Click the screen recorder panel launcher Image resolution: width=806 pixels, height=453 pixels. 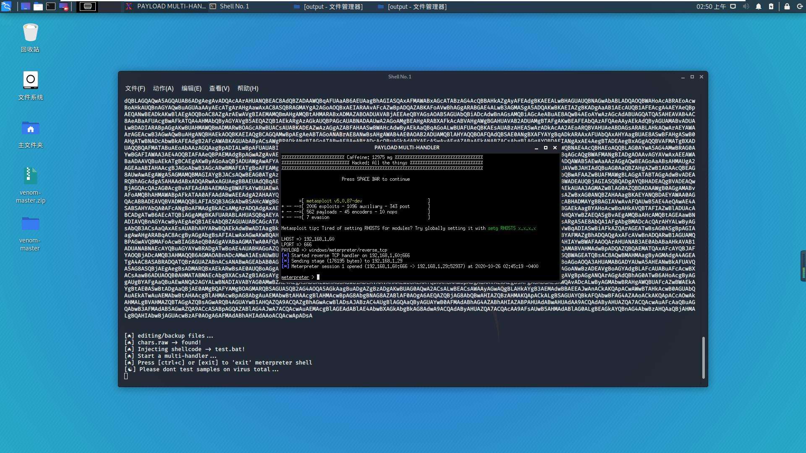[x=63, y=6]
